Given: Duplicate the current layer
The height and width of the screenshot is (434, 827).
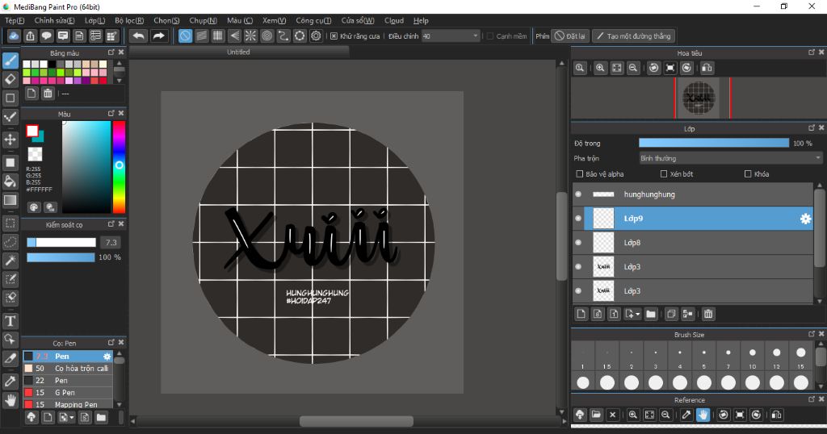Looking at the screenshot, I should coord(671,314).
